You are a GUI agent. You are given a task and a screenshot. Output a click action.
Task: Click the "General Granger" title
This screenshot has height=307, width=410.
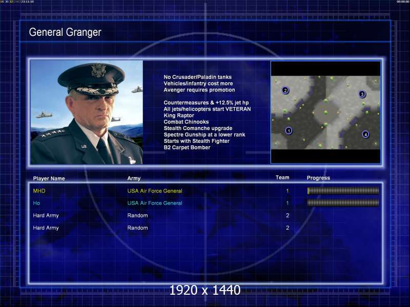(x=65, y=32)
